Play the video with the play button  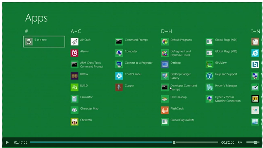click(x=7, y=143)
